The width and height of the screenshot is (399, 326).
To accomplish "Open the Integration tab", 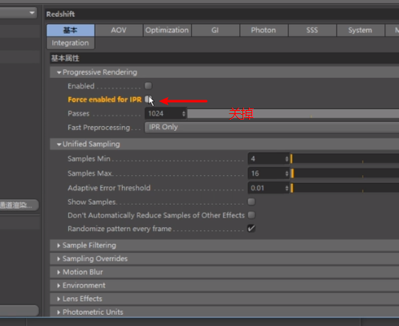I will coord(71,43).
